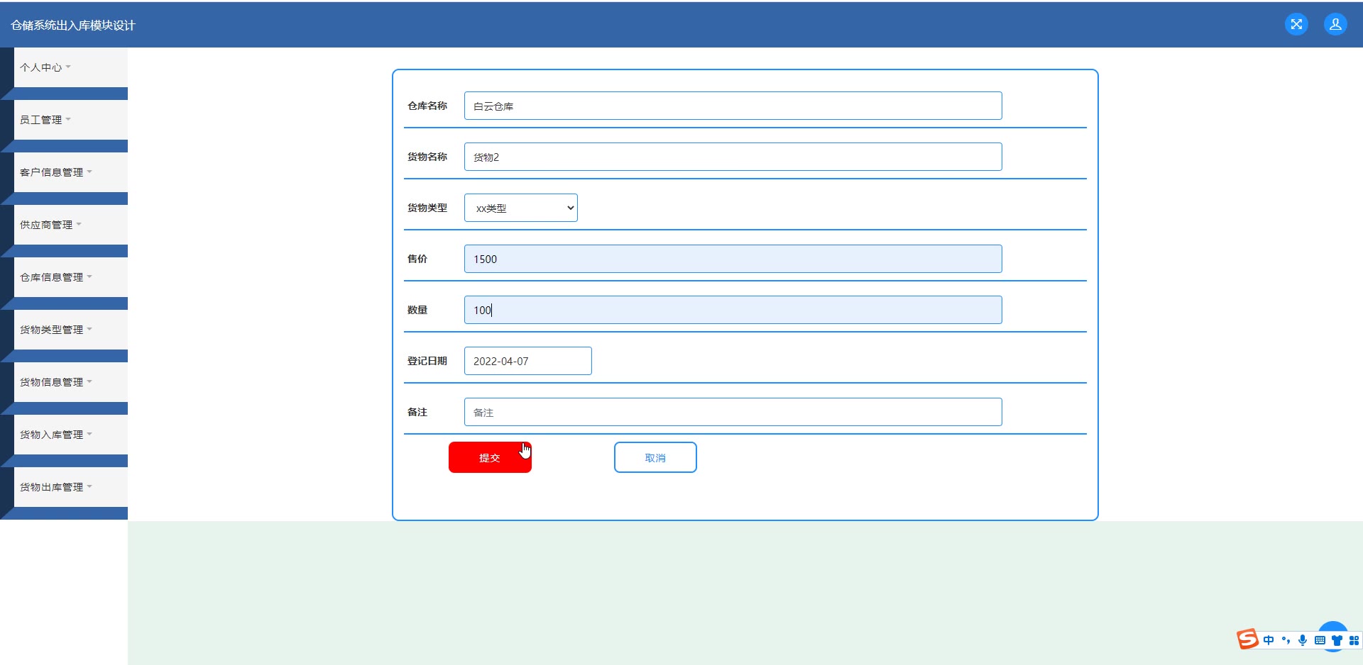Open Sogou skin shirt icon
The width and height of the screenshot is (1363, 665).
pos(1337,640)
